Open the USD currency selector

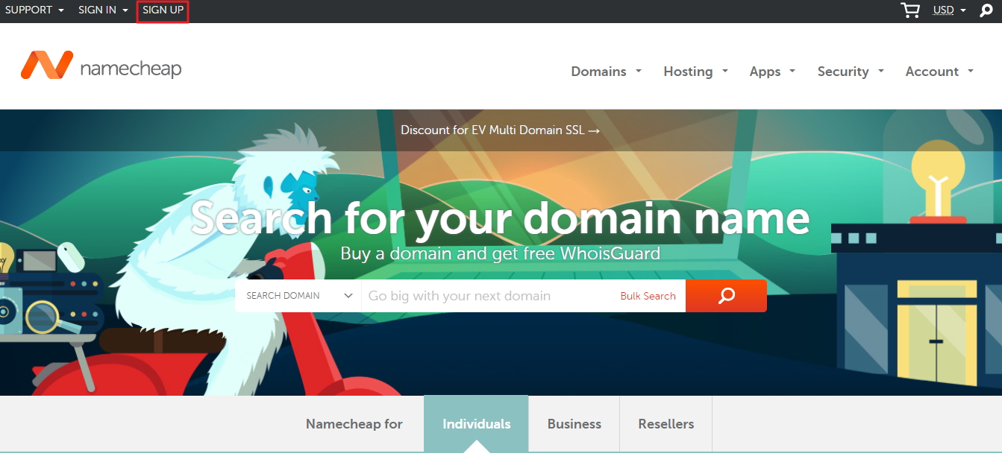coord(949,10)
